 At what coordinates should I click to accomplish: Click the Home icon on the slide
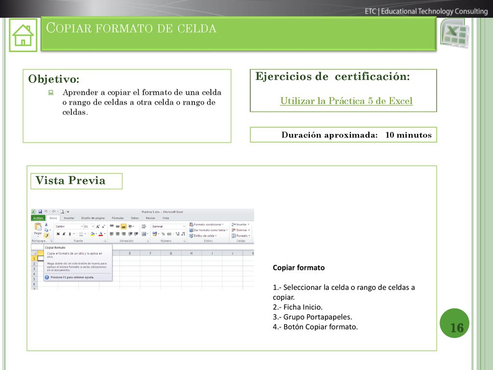click(23, 35)
